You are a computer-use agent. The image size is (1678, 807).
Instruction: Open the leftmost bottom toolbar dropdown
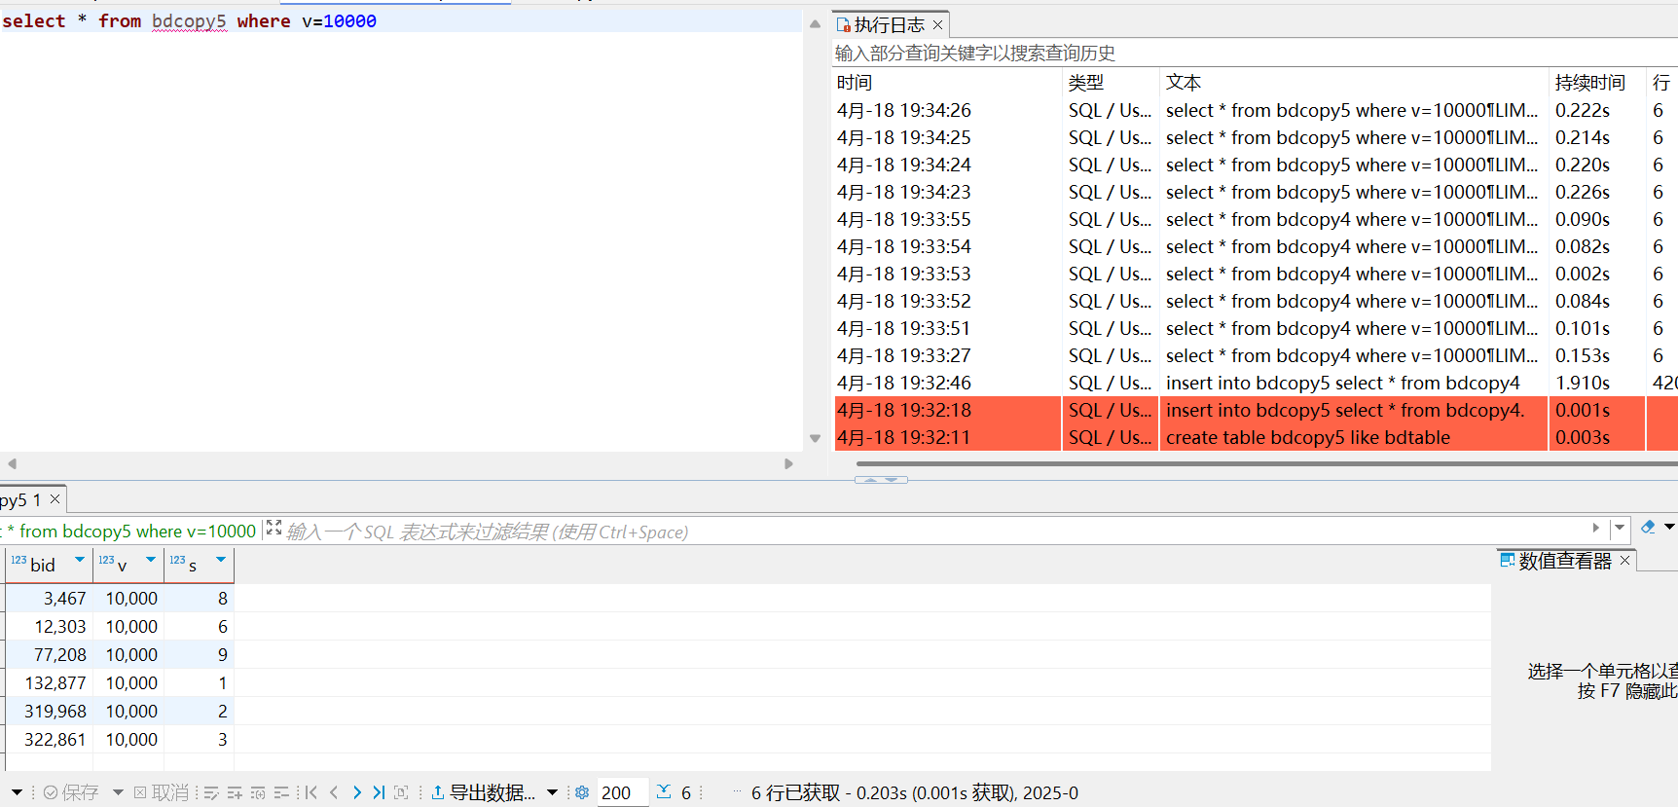coord(17,792)
